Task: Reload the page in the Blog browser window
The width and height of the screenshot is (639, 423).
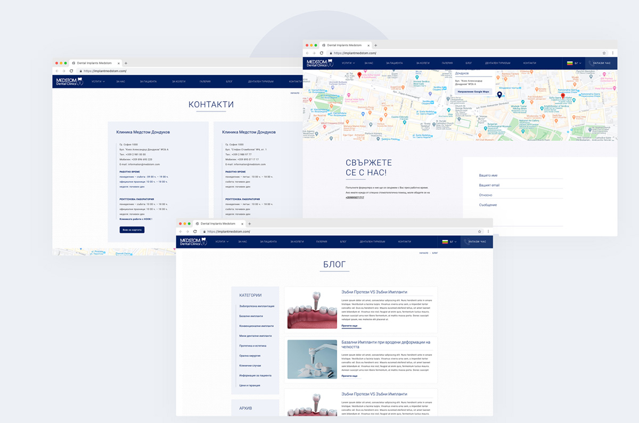Action: (195, 231)
